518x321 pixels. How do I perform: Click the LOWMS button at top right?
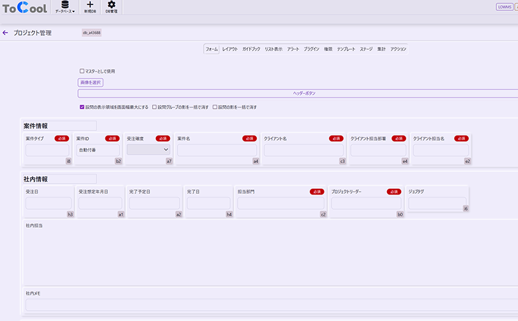[x=504, y=7]
